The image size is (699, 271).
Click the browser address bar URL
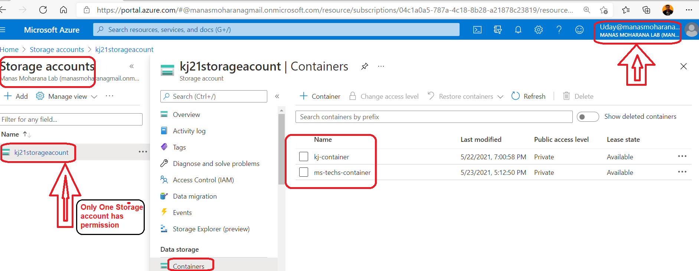click(334, 10)
